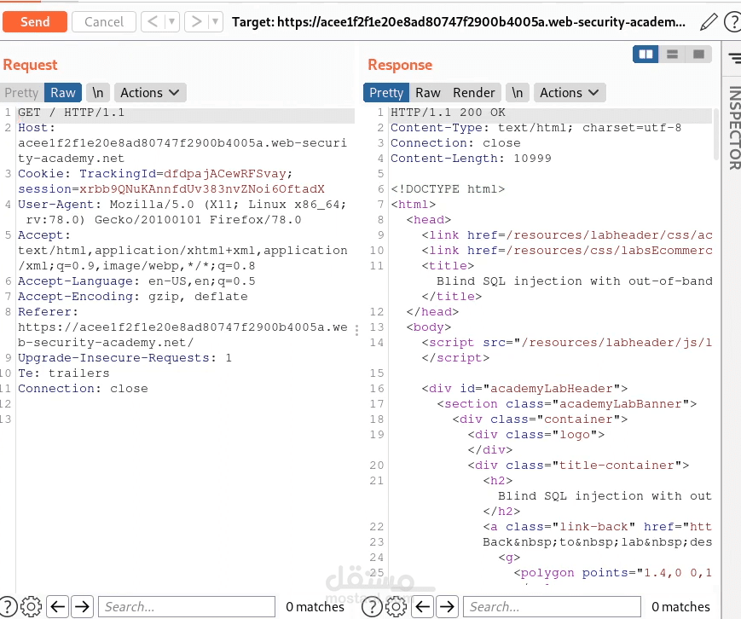Switch Request view to Pretty tab
Viewport: 741px width, 619px height.
21,93
